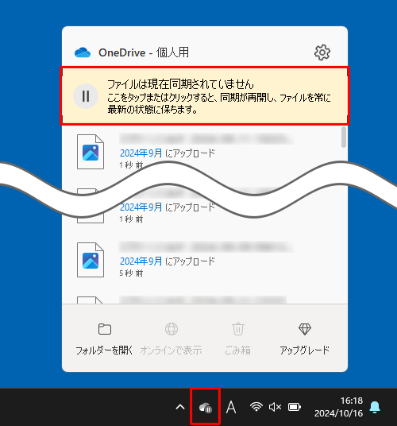Click the file list scrollbar thumb
The image size is (397, 426).
pos(344,137)
